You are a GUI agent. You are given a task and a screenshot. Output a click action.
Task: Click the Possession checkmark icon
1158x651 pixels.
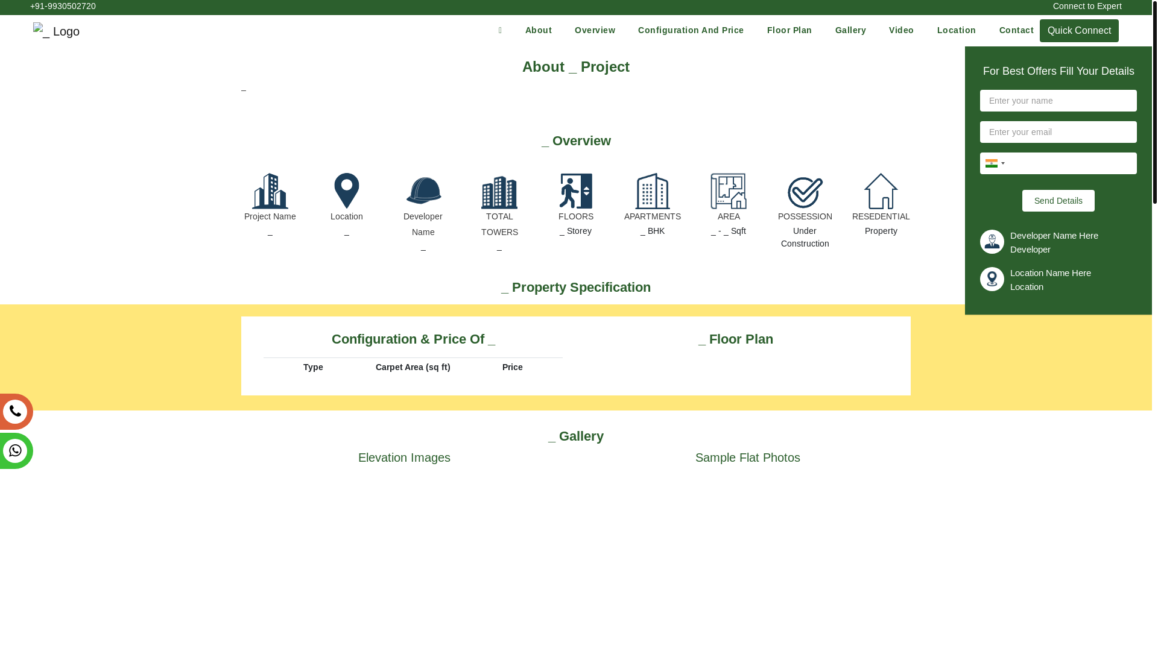[x=805, y=192]
